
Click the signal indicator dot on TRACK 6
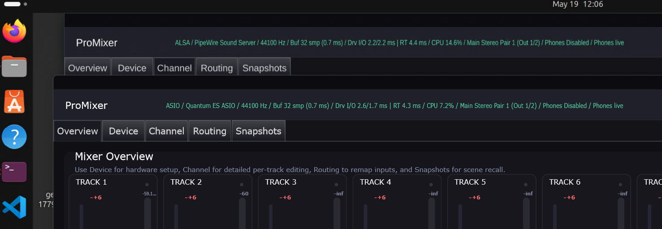[620, 185]
